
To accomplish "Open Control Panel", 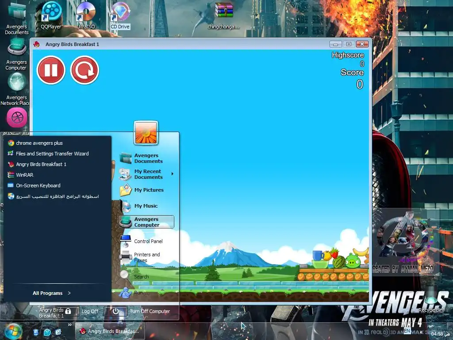I will (x=146, y=241).
